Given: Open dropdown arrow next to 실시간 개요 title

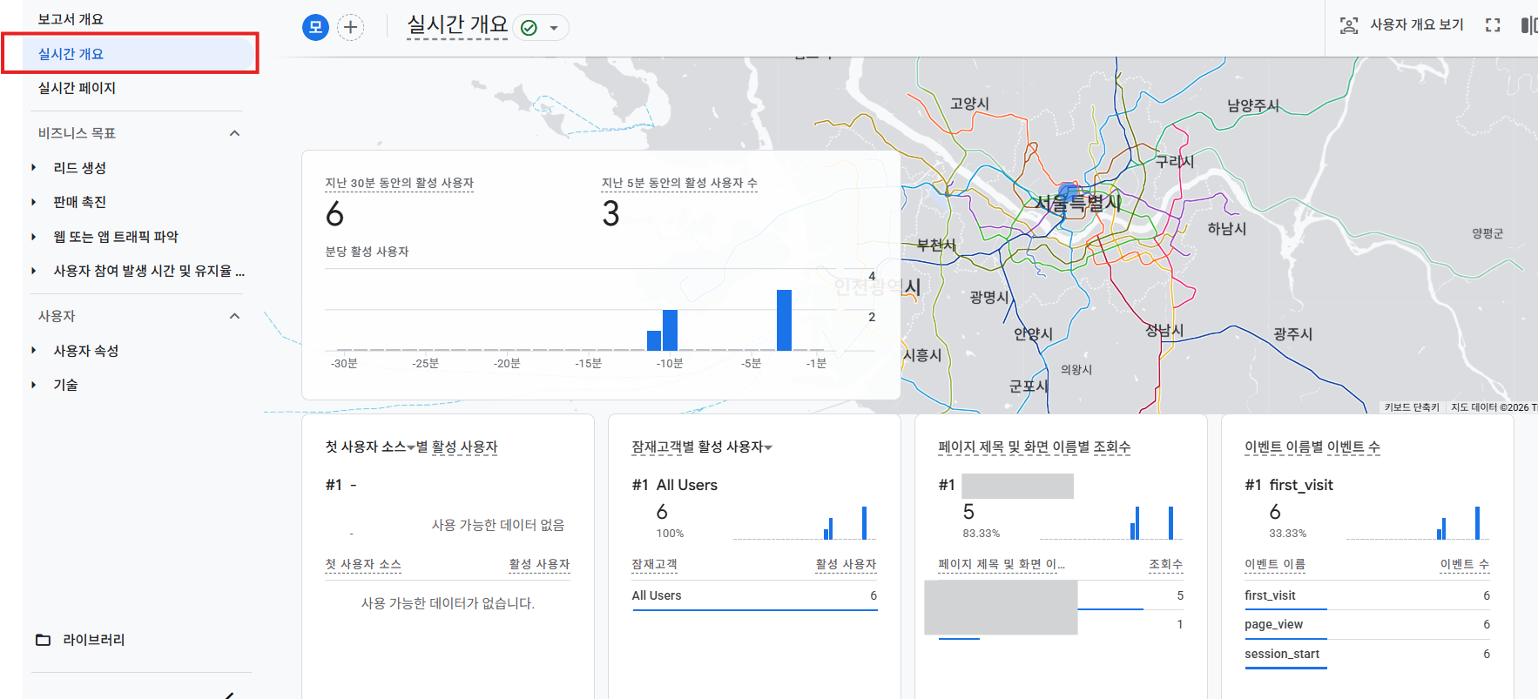Looking at the screenshot, I should 554,28.
